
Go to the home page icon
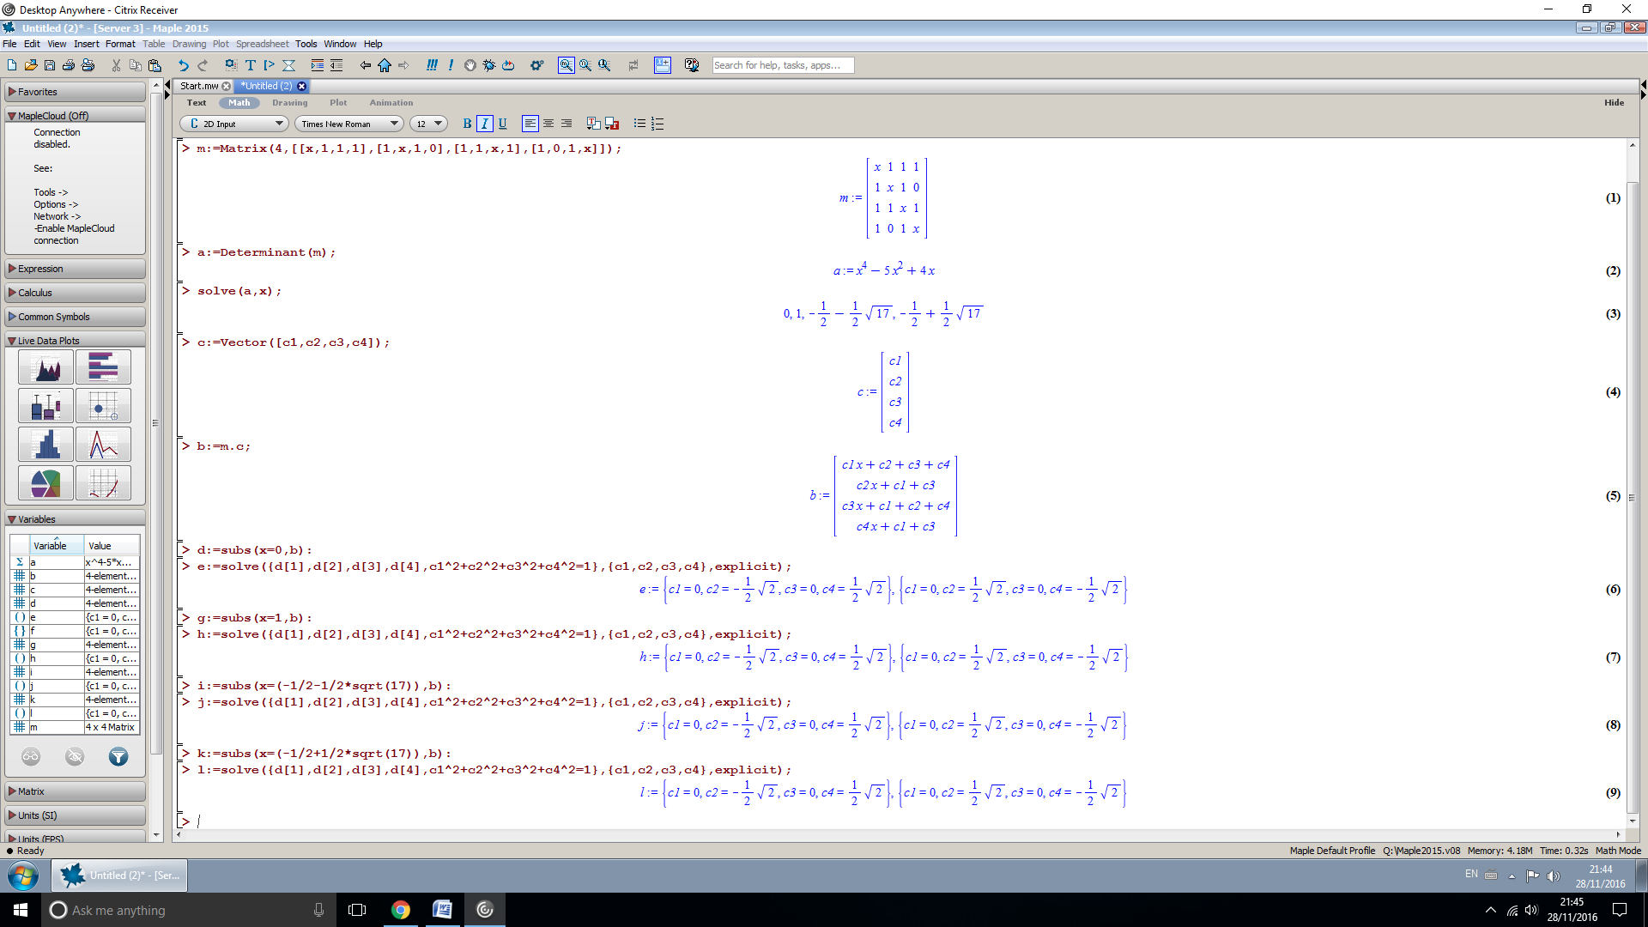[x=385, y=65]
